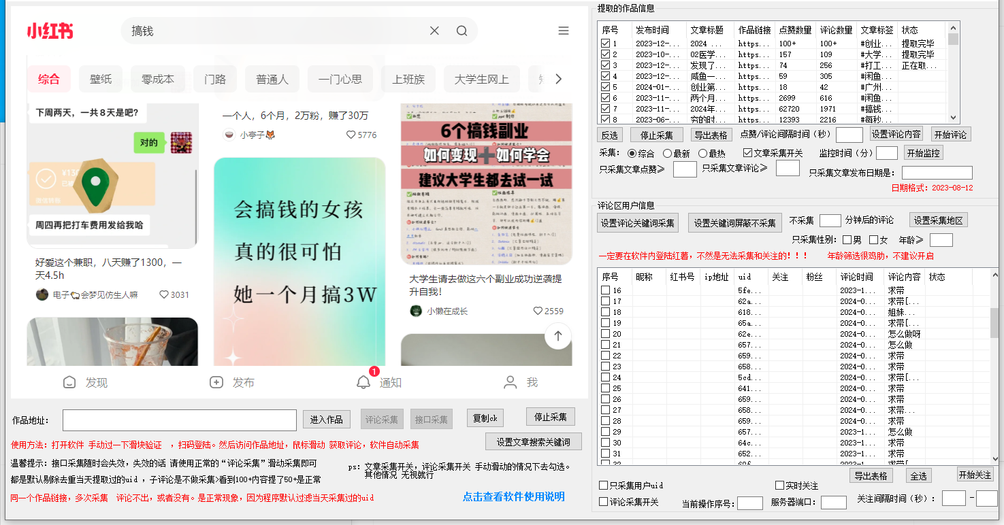Click the 我 profile icon
The height and width of the screenshot is (525, 1004).
click(x=511, y=382)
